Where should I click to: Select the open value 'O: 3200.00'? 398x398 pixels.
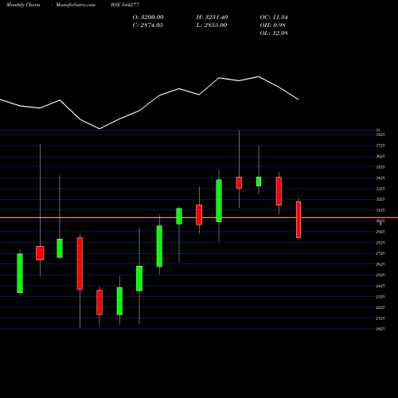[148, 18]
